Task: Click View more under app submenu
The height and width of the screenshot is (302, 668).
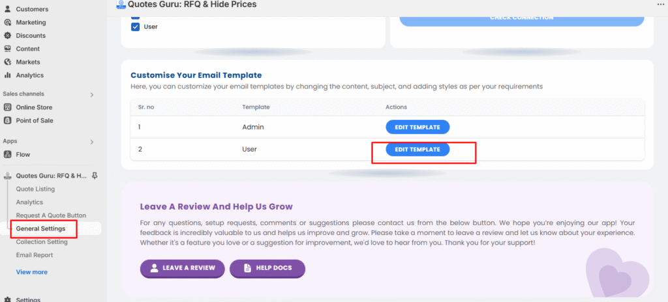Action: tap(31, 272)
